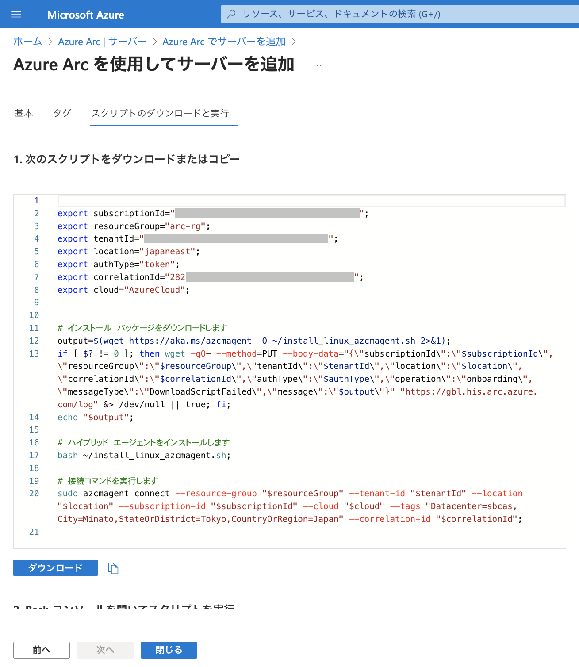Click the echo "$output" line
The height and width of the screenshot is (667, 579).
point(96,418)
